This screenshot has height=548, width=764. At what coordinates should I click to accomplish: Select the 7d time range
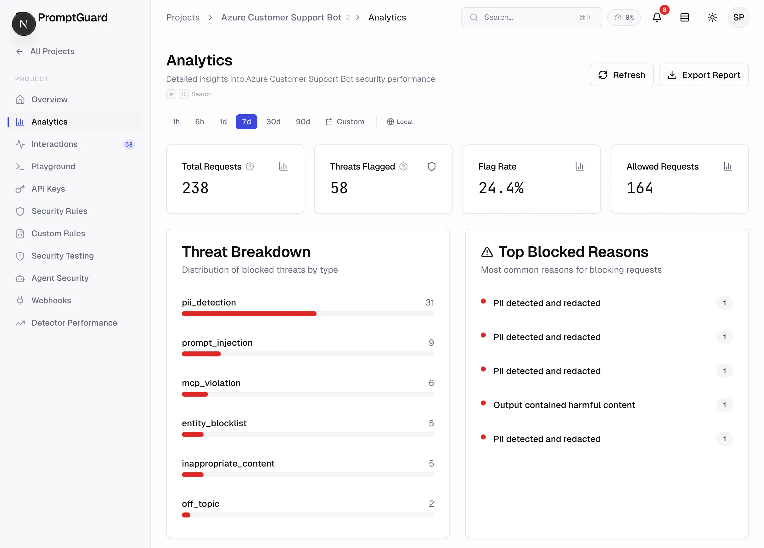pos(246,122)
